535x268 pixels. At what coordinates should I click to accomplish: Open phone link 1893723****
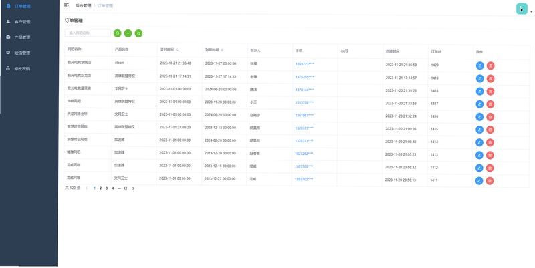click(305, 64)
